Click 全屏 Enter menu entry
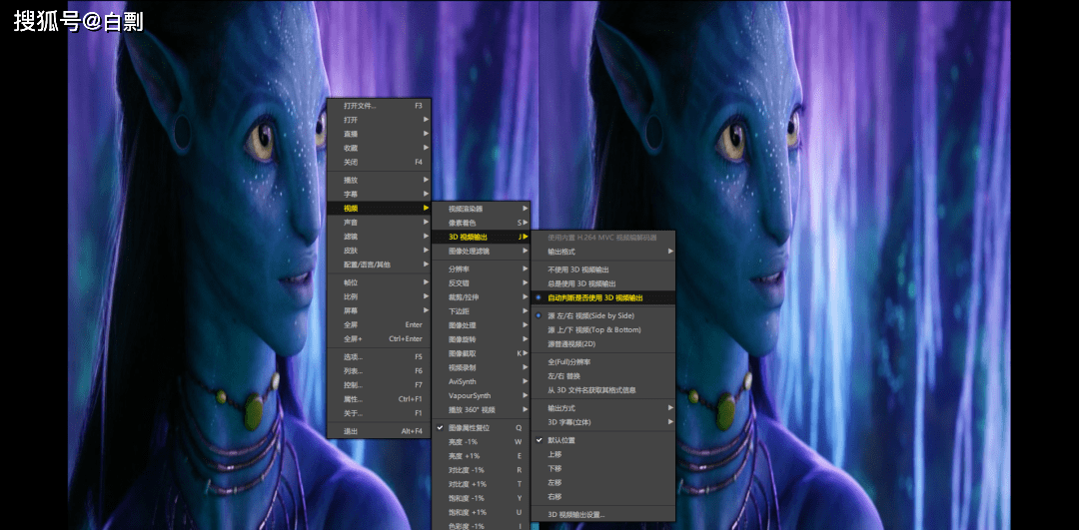Viewport: 1079px width, 530px height. click(x=379, y=324)
